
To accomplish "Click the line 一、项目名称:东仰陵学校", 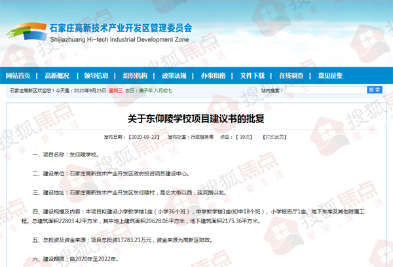I will (65, 155).
